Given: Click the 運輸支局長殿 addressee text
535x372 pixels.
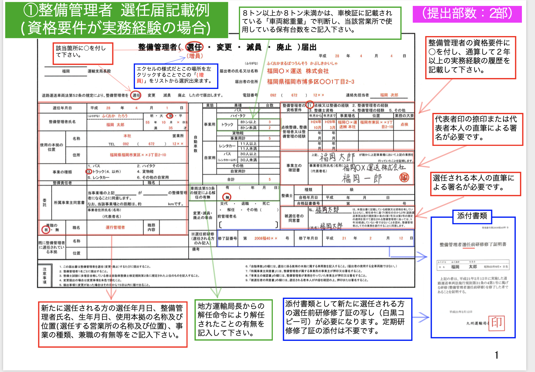Looking at the screenshot, I should pos(99,71).
